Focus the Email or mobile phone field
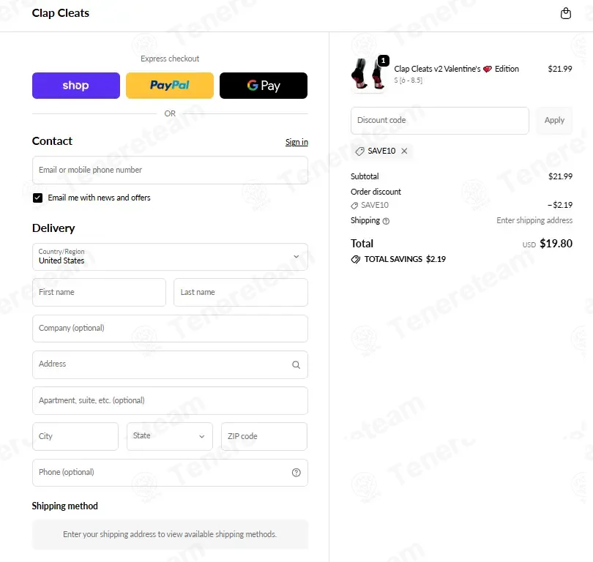593x562 pixels. click(170, 170)
